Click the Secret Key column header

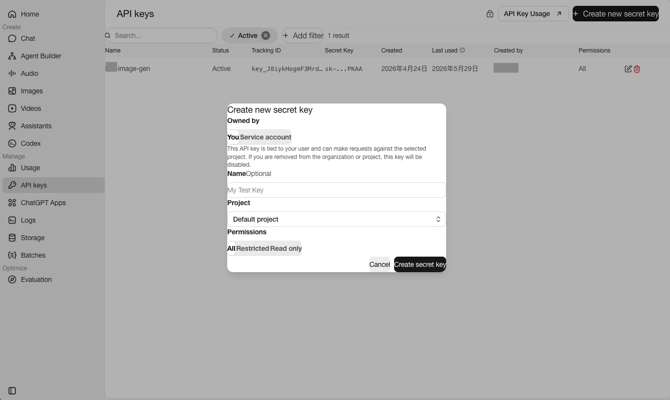click(x=339, y=50)
